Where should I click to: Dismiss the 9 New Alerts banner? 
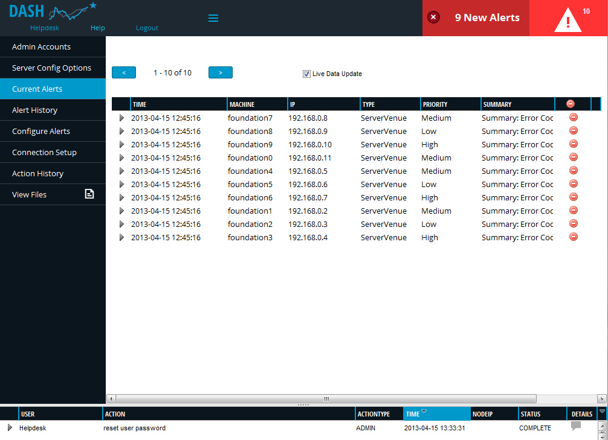pos(433,18)
